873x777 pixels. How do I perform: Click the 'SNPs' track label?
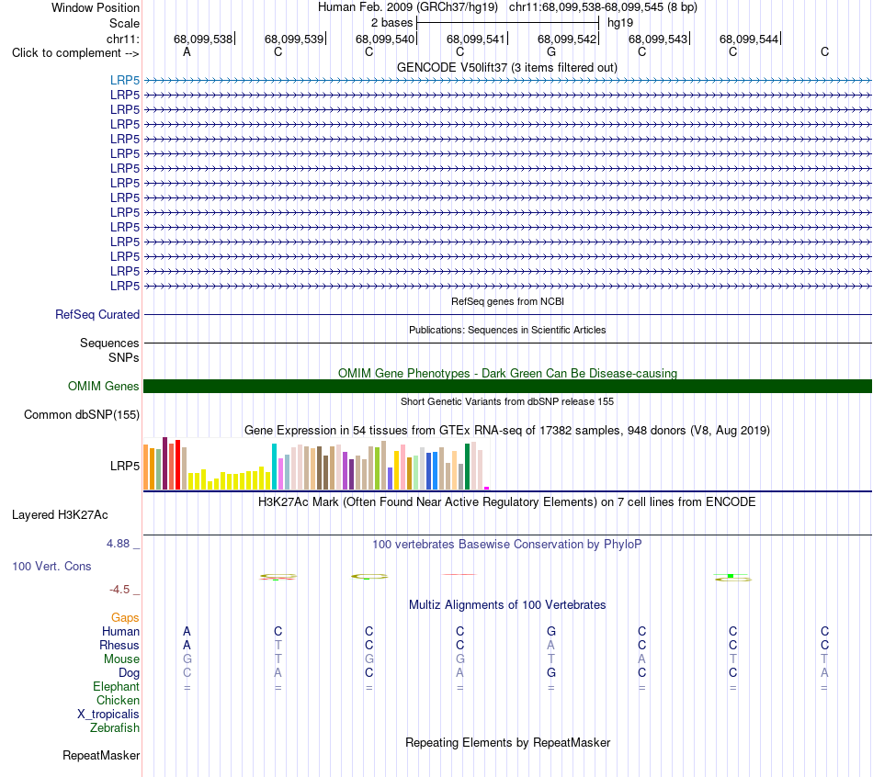[x=124, y=357]
